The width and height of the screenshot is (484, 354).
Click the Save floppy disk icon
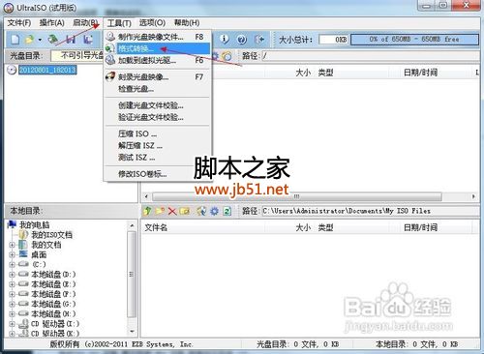[71, 40]
